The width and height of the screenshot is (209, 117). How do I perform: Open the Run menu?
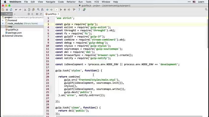[81, 2]
